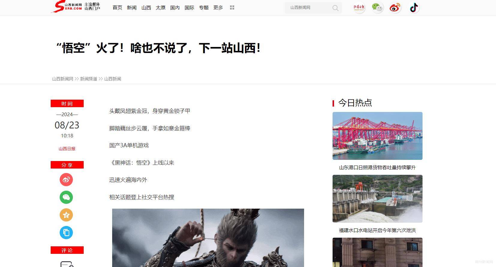
Task: Open the 国内 navigation item
Action: coord(175,7)
